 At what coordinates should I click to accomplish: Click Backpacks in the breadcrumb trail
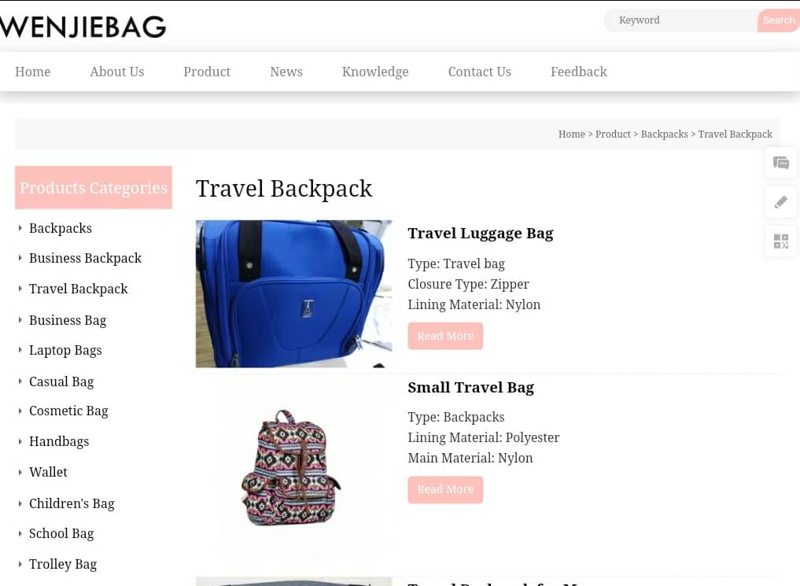click(x=664, y=135)
